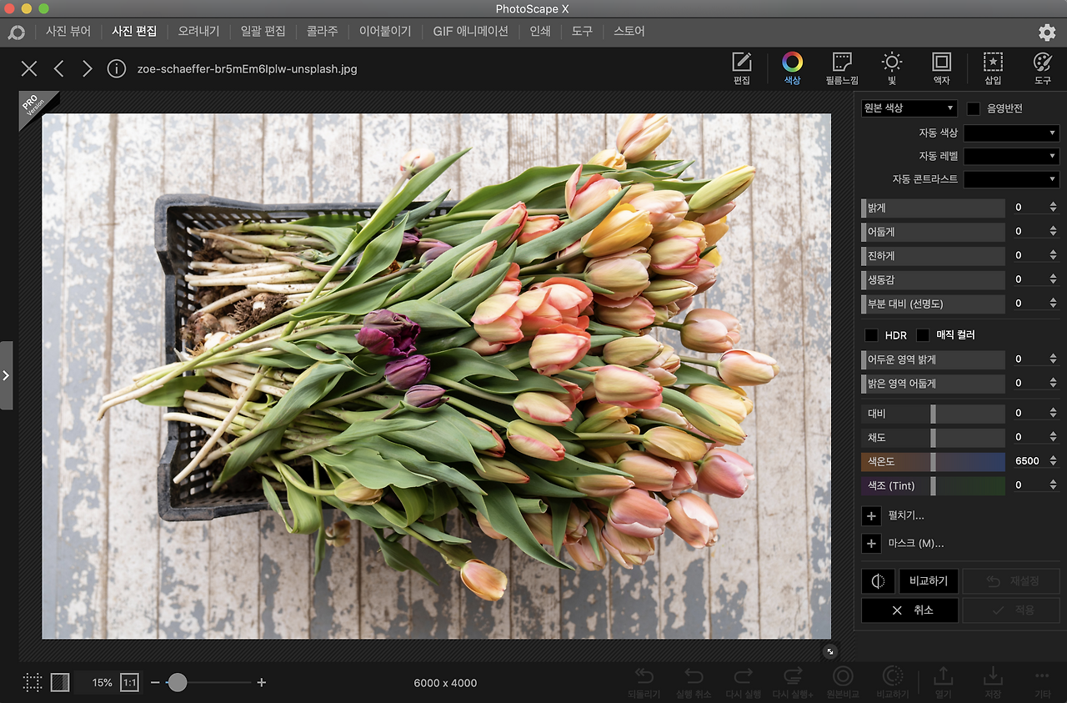
Task: Open the 원본 색상 dropdown
Action: [909, 108]
